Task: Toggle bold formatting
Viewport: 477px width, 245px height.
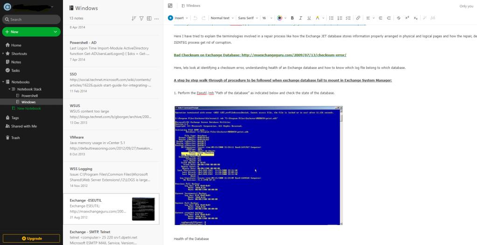Action: (x=293, y=18)
